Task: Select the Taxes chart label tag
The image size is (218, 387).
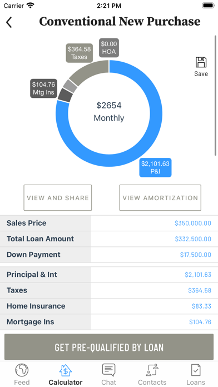Action: (x=80, y=53)
